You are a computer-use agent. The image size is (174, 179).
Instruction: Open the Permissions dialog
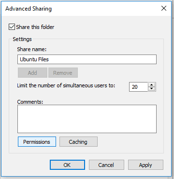37,142
